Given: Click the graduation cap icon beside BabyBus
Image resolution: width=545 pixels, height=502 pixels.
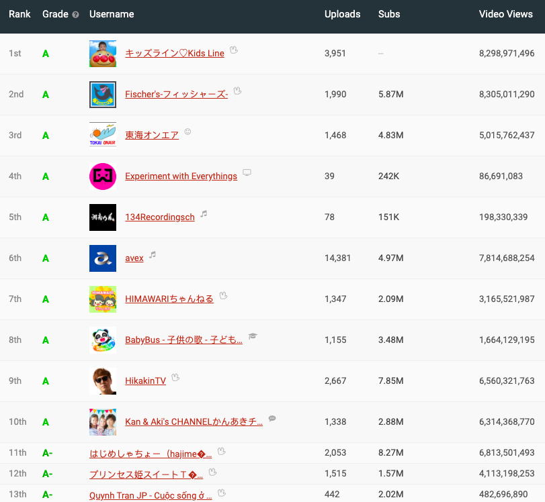Looking at the screenshot, I should pyautogui.click(x=252, y=336).
